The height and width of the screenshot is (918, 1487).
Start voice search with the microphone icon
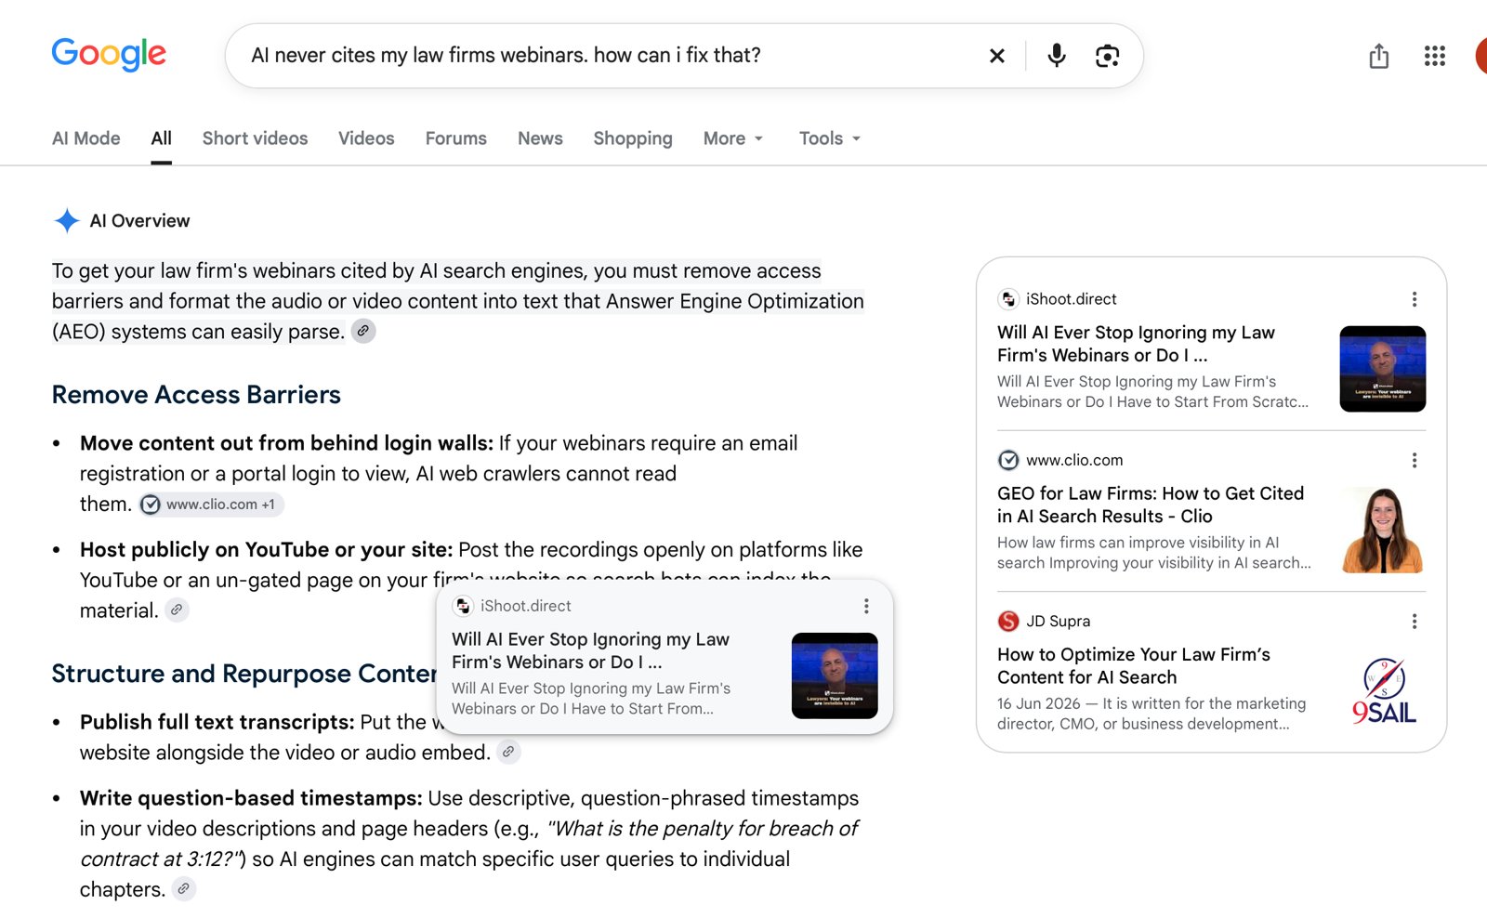click(1057, 56)
